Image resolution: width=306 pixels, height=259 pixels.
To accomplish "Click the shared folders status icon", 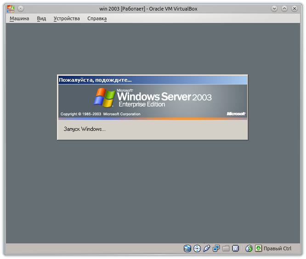I will click(x=226, y=248).
